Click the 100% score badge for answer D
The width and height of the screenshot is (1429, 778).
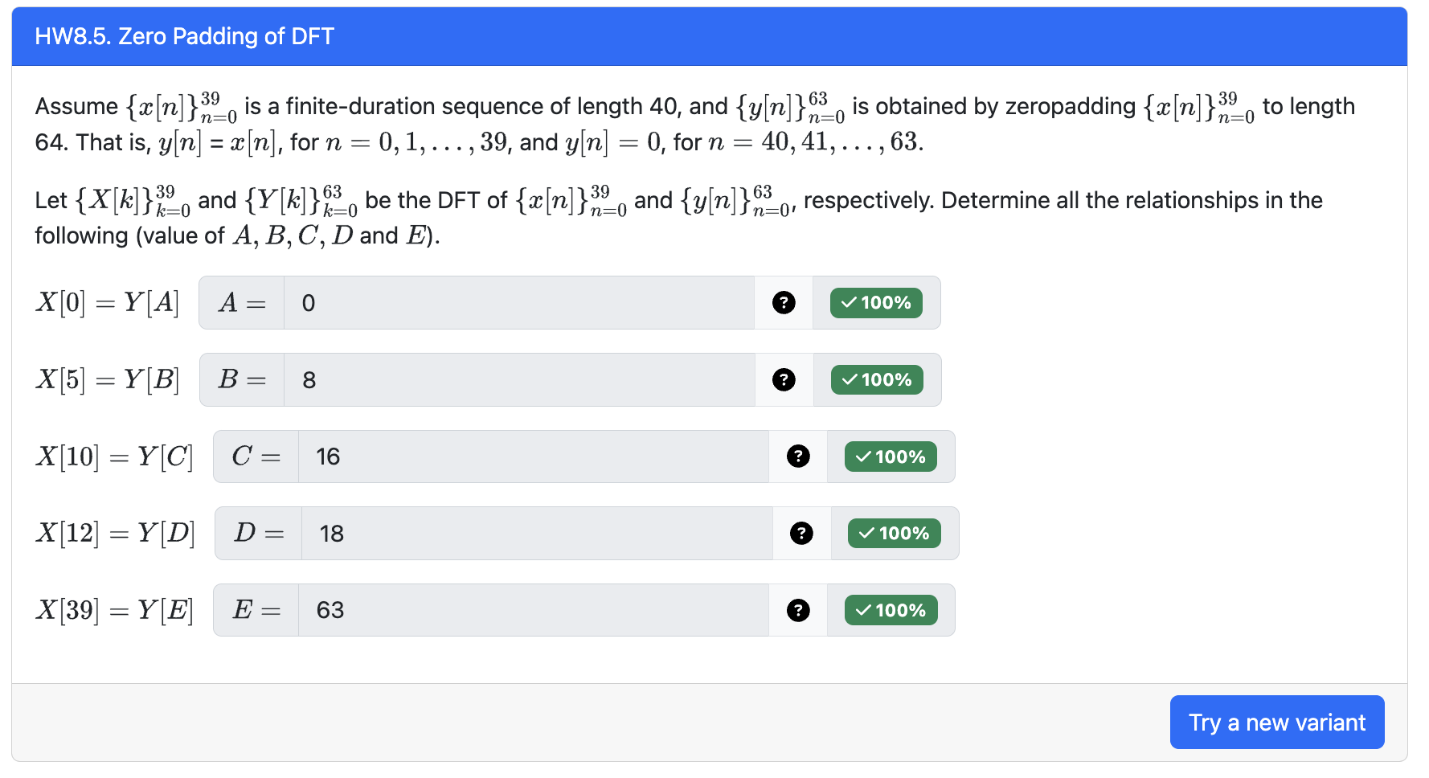tap(893, 533)
